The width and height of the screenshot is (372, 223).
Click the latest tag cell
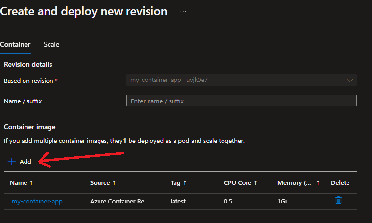tap(178, 201)
